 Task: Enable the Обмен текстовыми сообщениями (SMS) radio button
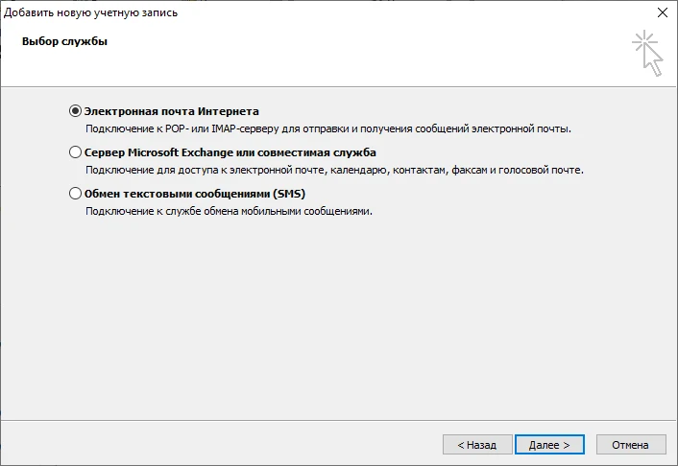[76, 194]
